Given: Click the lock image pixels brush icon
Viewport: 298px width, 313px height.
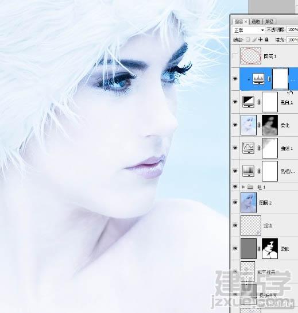Looking at the screenshot, I should [254, 40].
